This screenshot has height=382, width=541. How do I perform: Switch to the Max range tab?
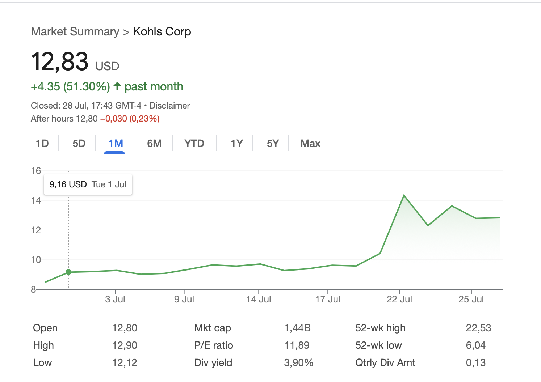(310, 144)
